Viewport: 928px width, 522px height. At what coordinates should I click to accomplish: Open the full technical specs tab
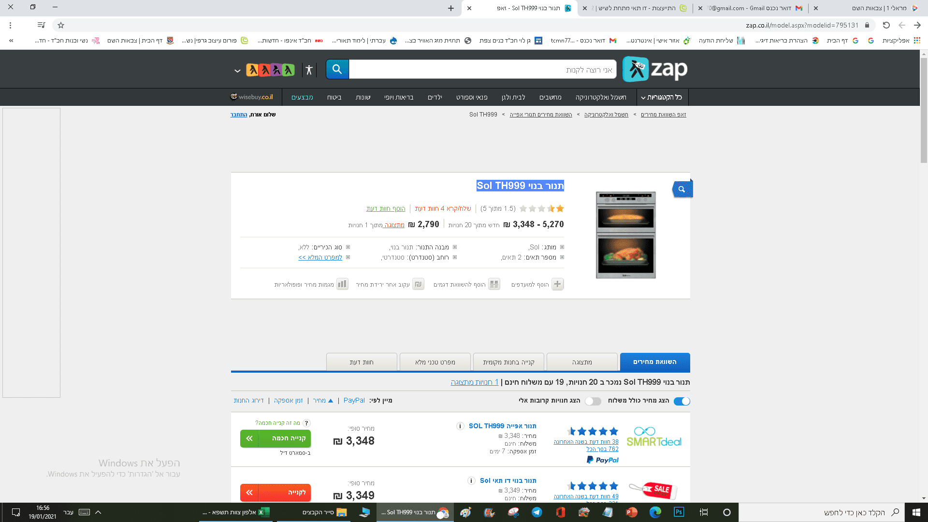435,362
